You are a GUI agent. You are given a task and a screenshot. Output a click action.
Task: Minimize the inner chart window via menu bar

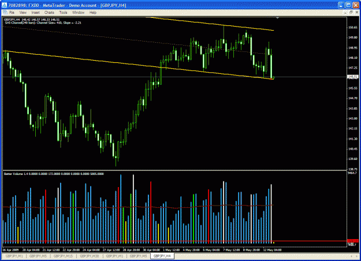click(x=345, y=12)
